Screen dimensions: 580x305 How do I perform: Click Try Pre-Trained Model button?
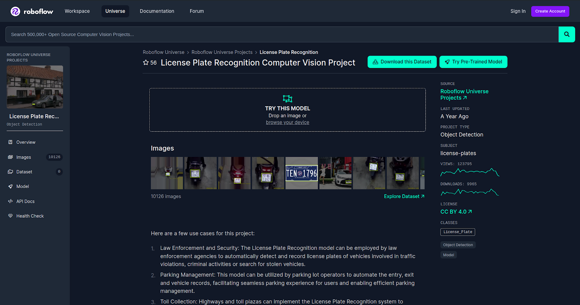click(473, 62)
